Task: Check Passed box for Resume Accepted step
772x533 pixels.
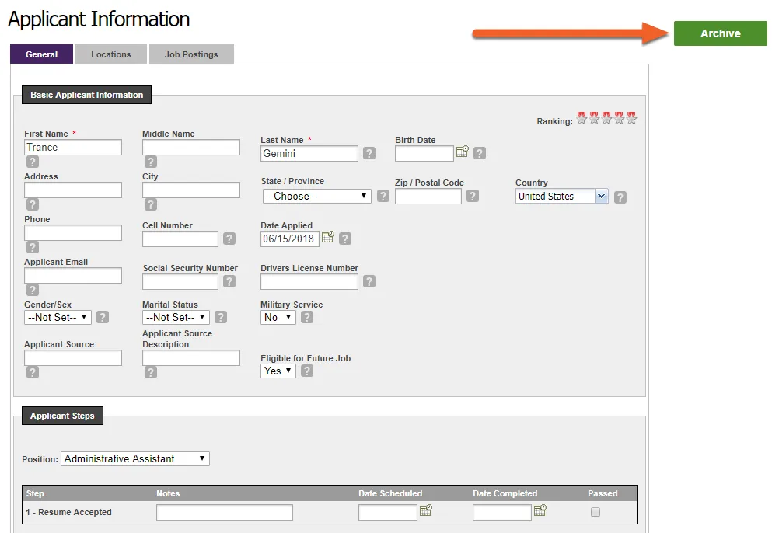Action: tap(596, 512)
